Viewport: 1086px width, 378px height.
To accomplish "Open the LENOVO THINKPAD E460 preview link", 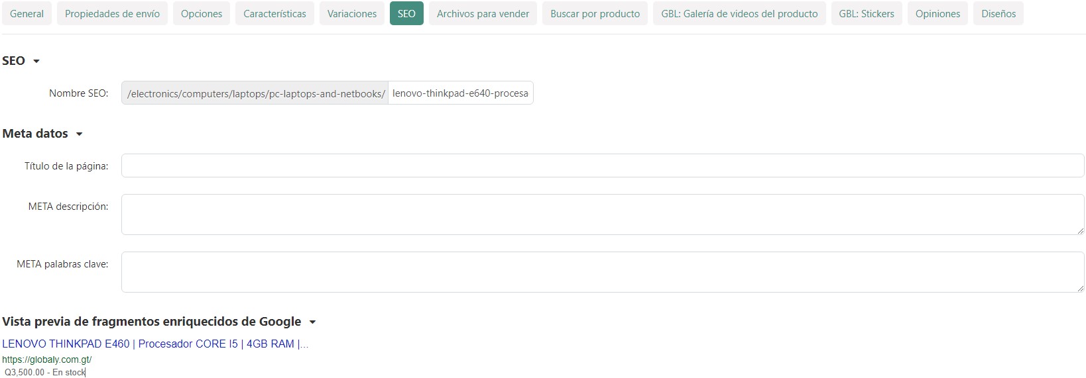I will [154, 344].
